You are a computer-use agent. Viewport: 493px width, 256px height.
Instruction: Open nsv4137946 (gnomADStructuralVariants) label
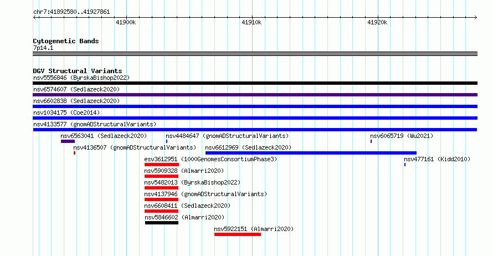(206, 194)
